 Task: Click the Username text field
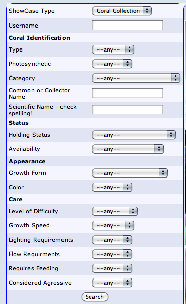point(128,26)
